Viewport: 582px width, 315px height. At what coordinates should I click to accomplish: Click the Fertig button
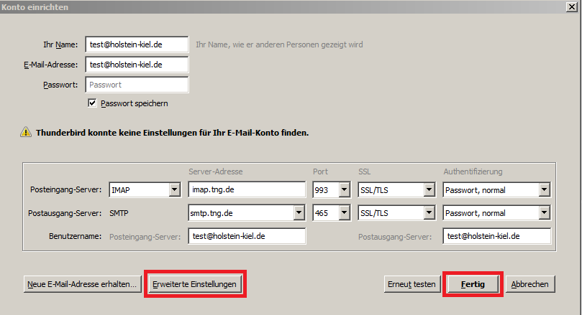(x=472, y=284)
